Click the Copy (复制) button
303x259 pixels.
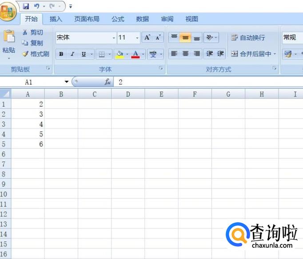pos(32,43)
